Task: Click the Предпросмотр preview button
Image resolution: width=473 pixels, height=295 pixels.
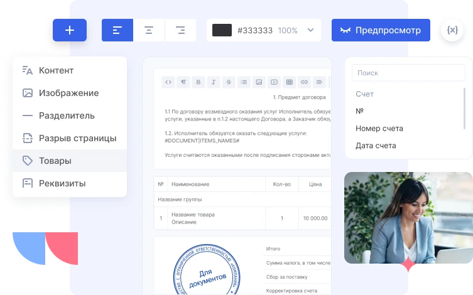Action: (x=381, y=30)
